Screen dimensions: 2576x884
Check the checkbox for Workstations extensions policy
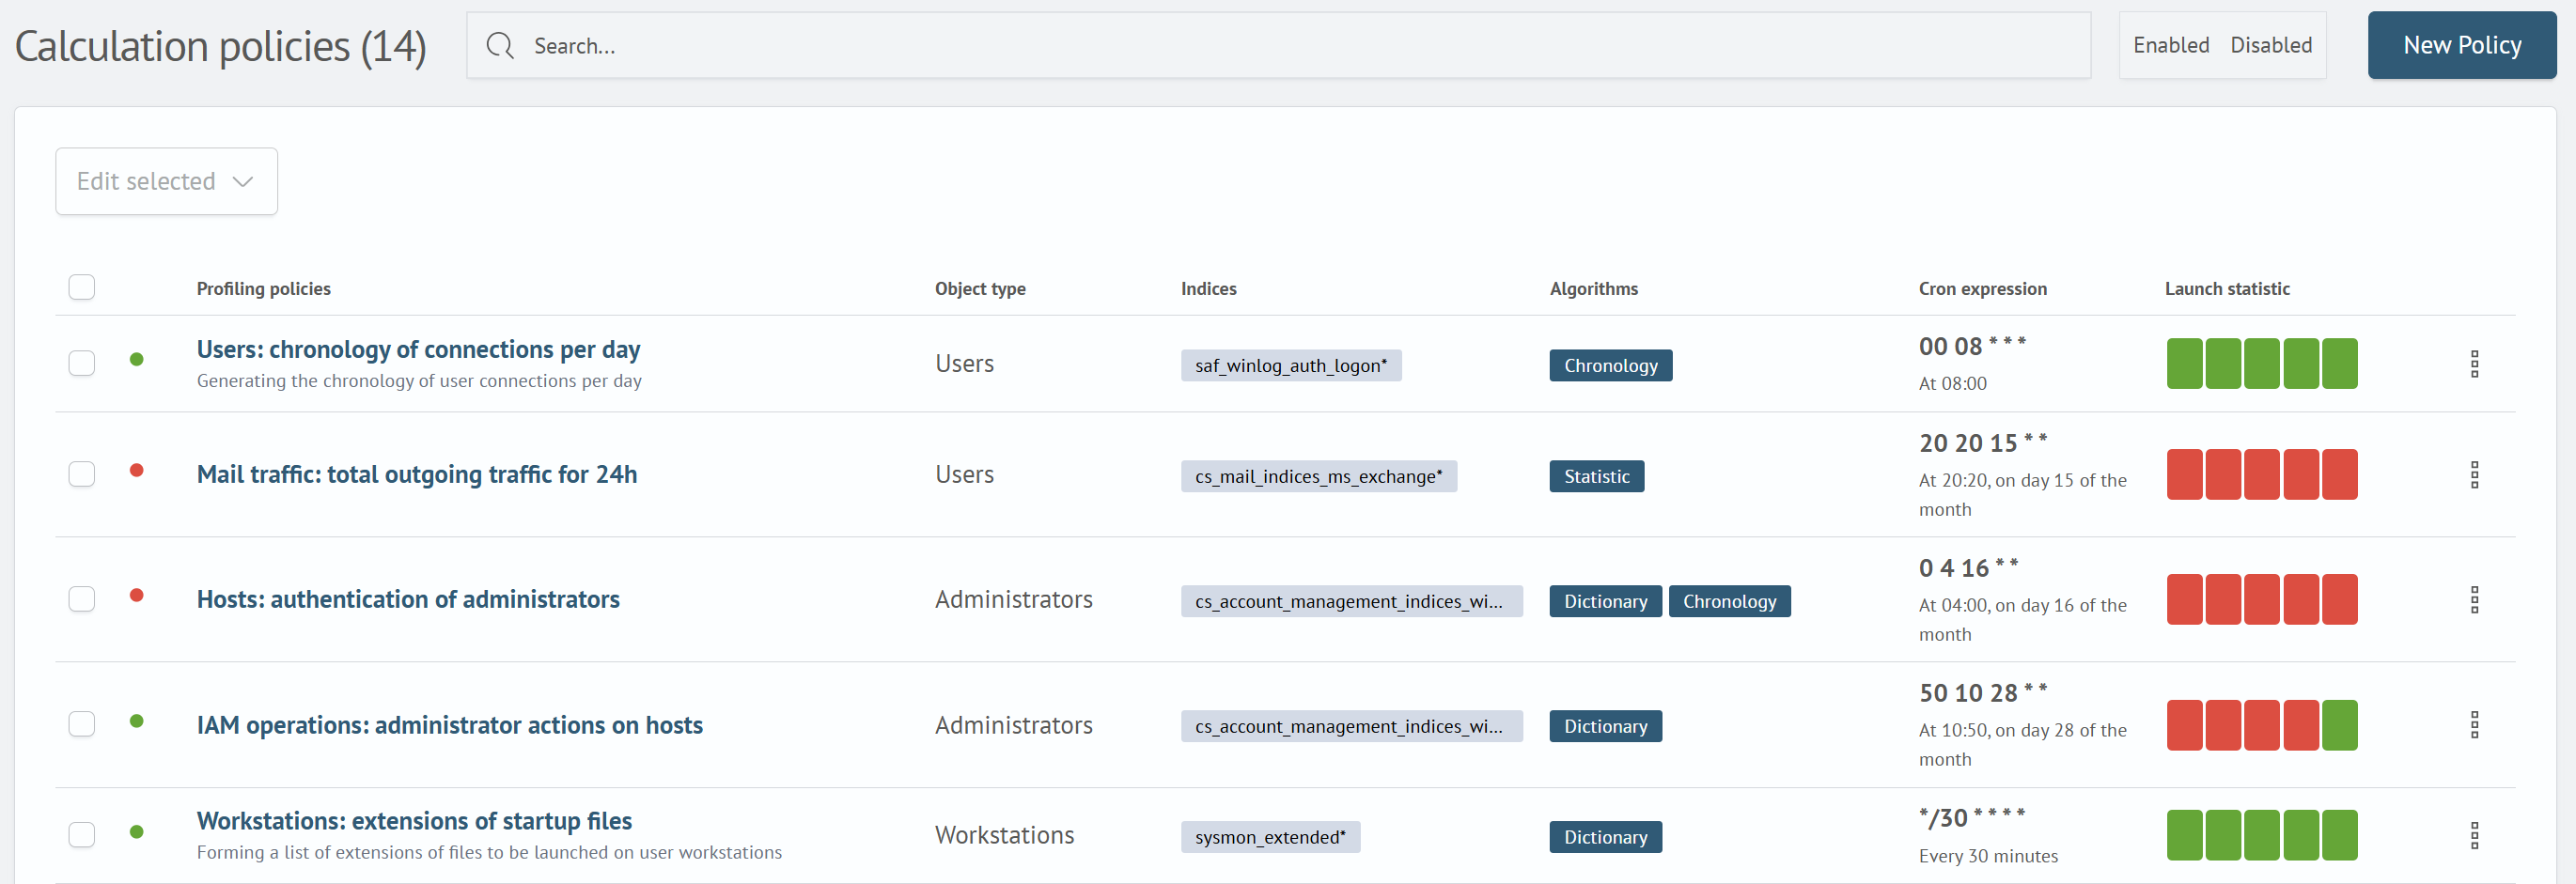(x=81, y=834)
